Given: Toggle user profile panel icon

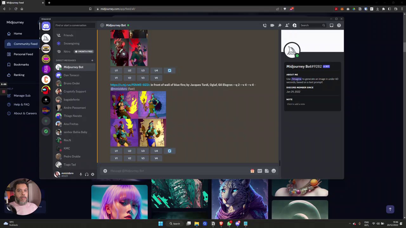Looking at the screenshot, I should click(x=295, y=25).
